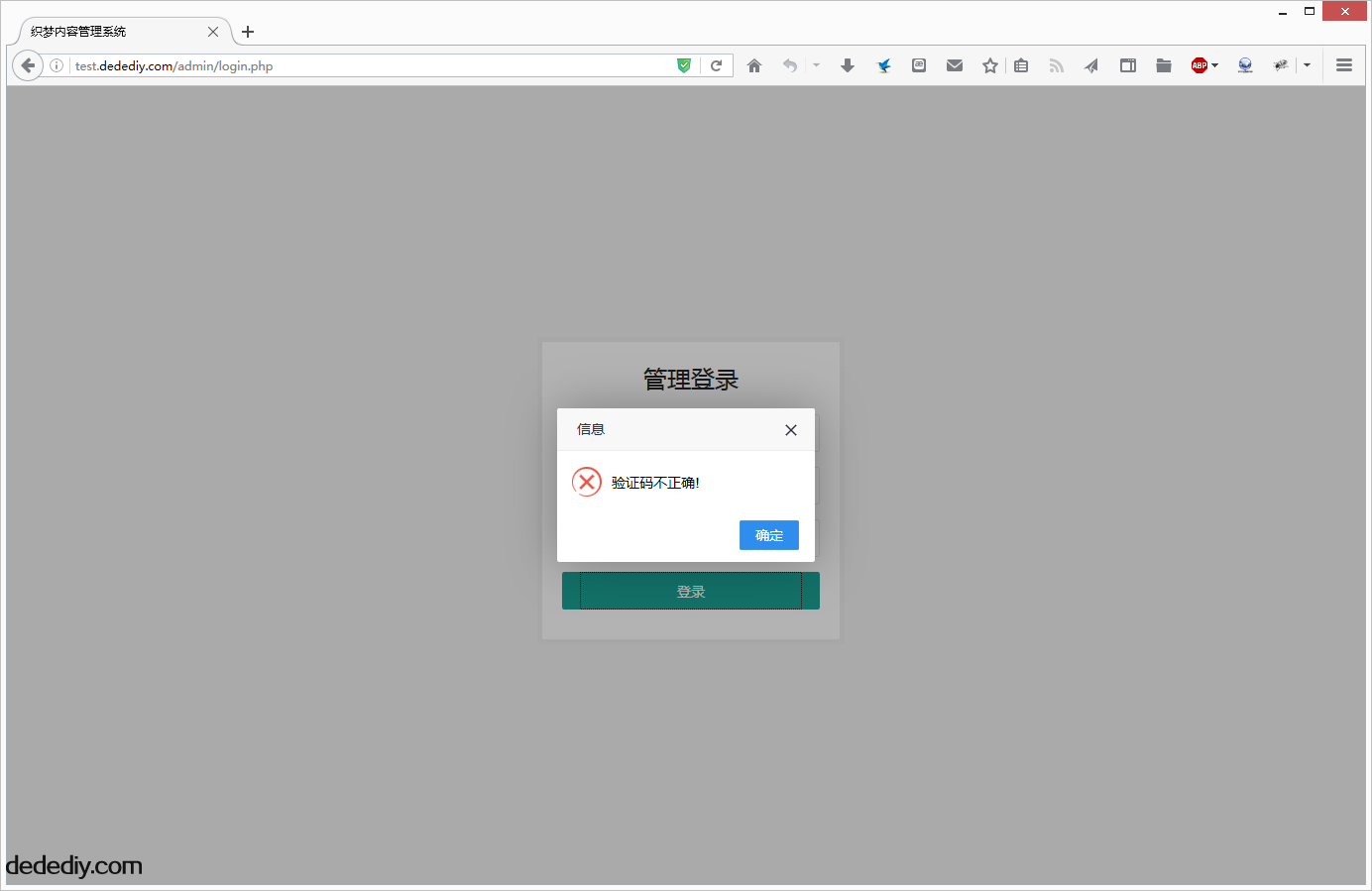Click the address bar URL field
This screenshot has width=1372, height=891.
click(367, 65)
